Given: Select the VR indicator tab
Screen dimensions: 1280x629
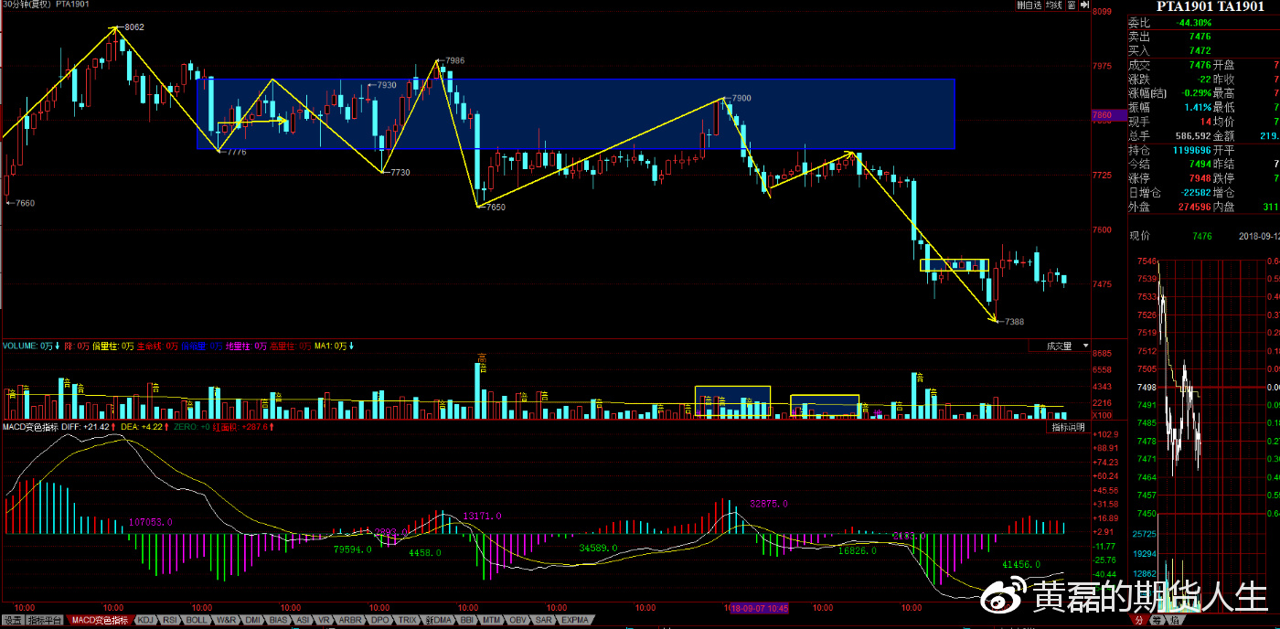Looking at the screenshot, I should coord(324,621).
